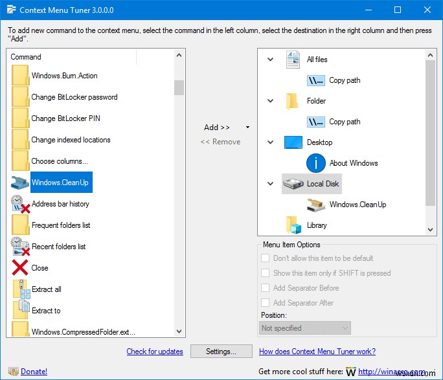Click the Local Disk drive icon
Viewport: 443px width, 380px height.
pos(293,184)
